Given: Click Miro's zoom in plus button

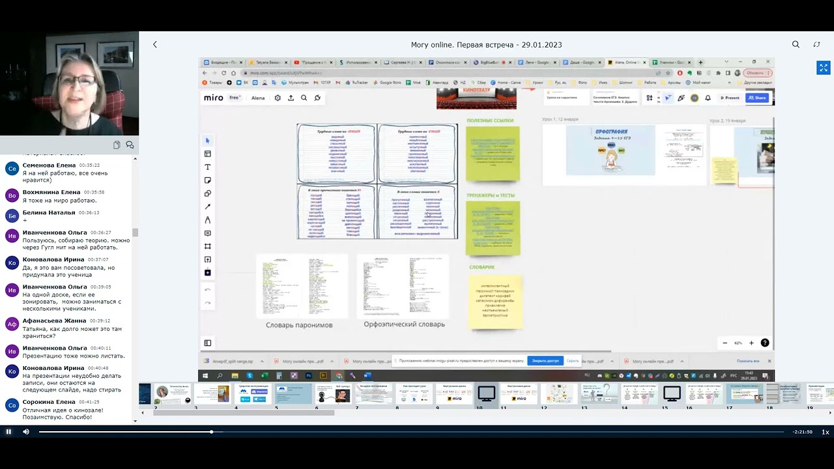Looking at the screenshot, I should point(751,343).
